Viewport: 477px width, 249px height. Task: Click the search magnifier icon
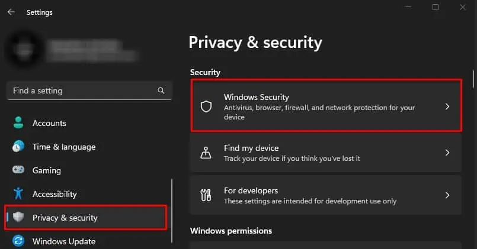pos(161,91)
